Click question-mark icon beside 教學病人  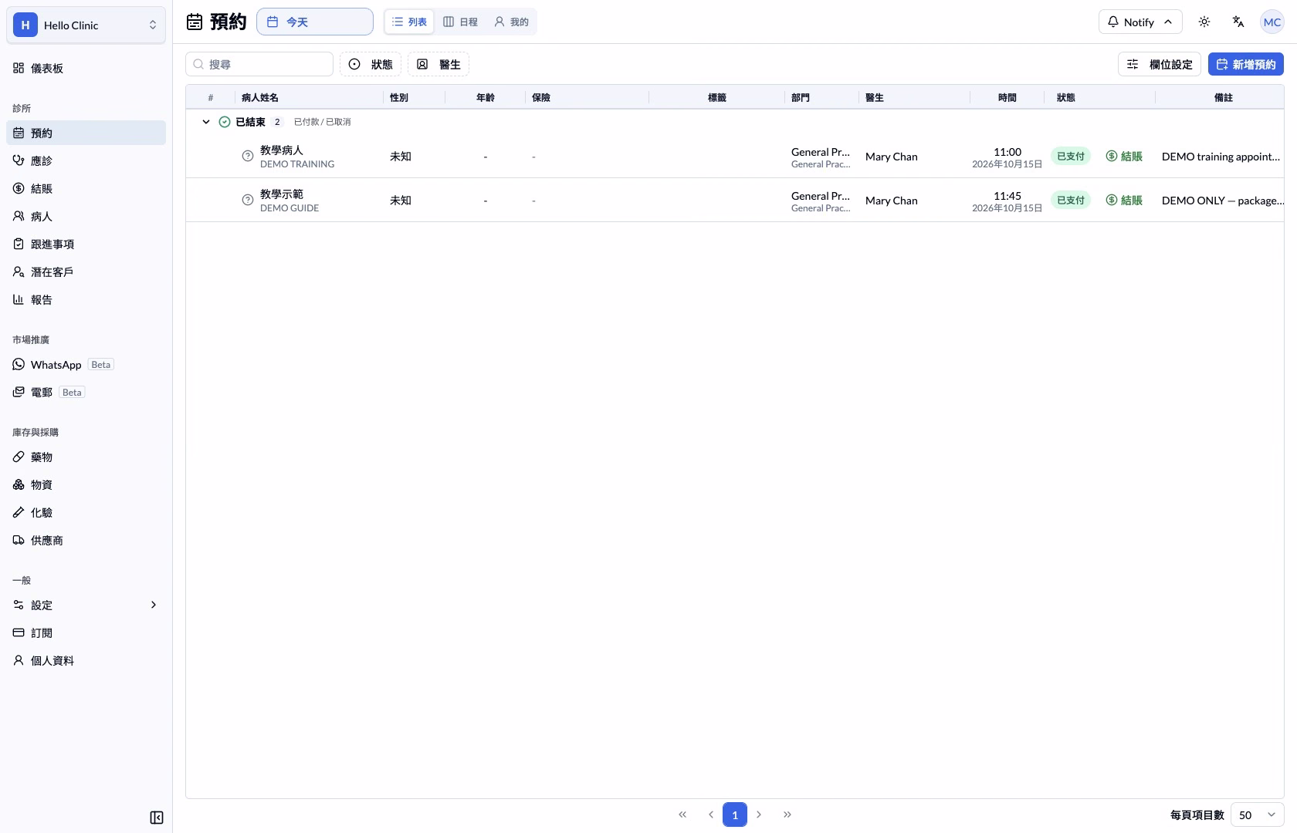point(248,157)
